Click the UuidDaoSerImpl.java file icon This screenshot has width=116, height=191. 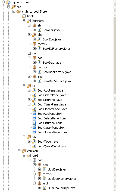coord(45,188)
